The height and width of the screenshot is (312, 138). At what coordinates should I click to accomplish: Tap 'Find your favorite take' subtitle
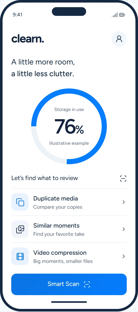point(59,234)
